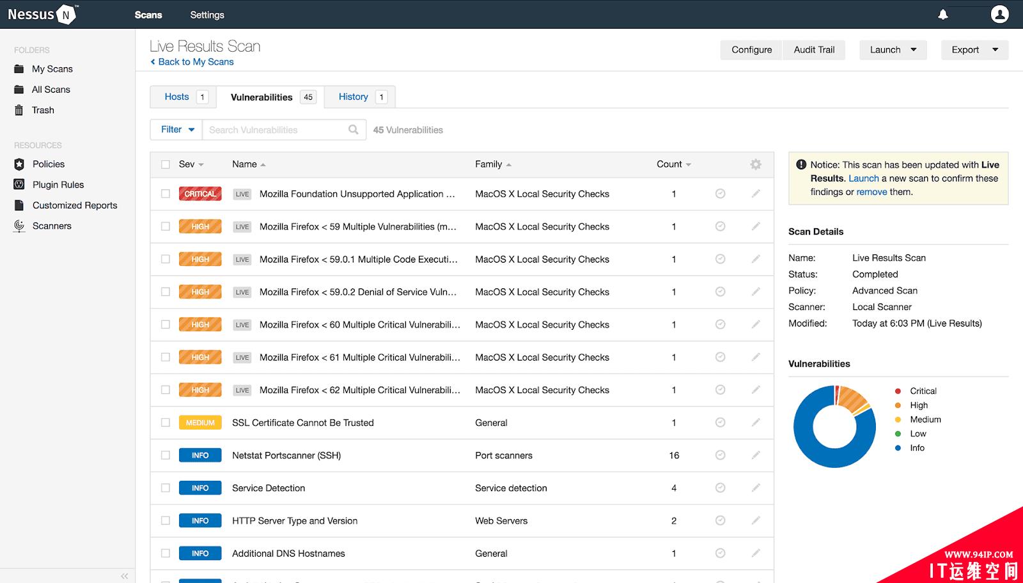Click edit pencil for HTTP Server Type row
Viewport: 1023px width, 583px height.
[x=756, y=521]
